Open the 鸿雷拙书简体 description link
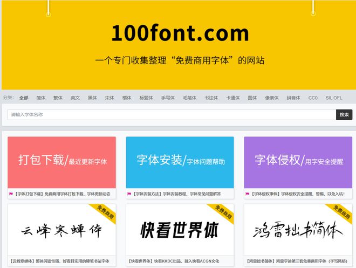This screenshot has height=268, width=356. coord(297,261)
